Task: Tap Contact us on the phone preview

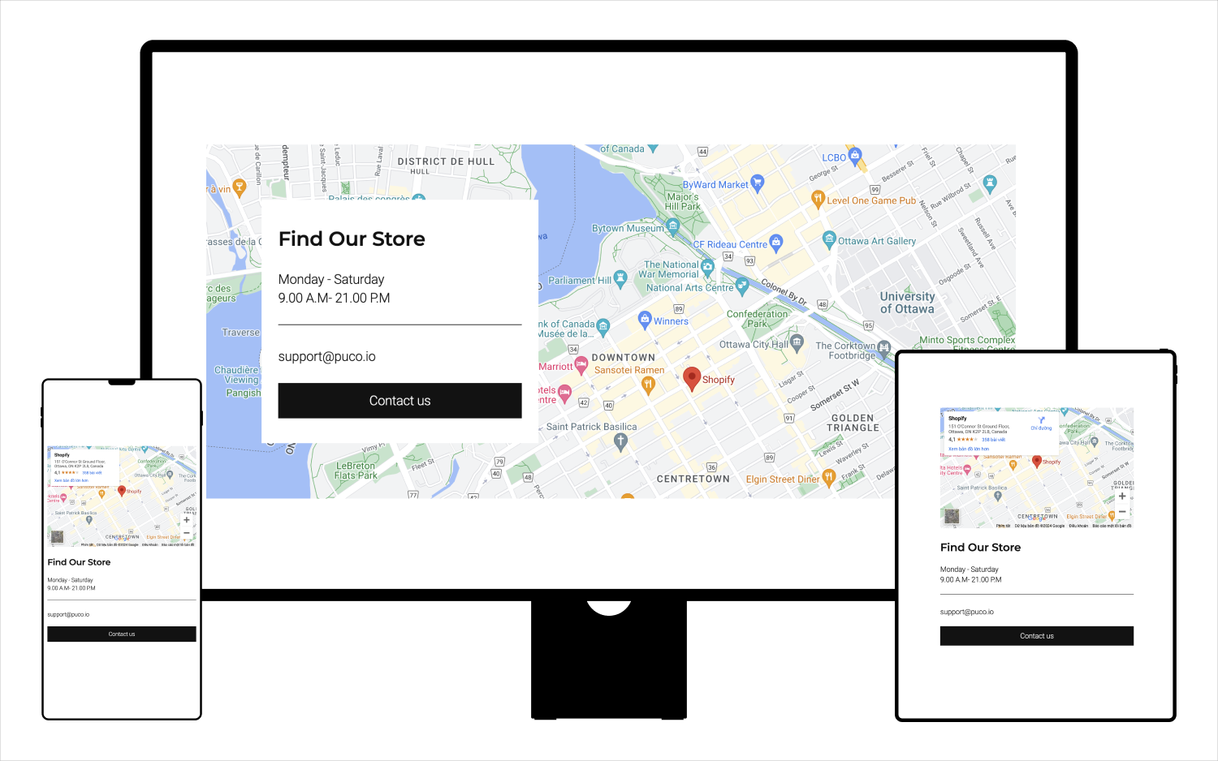Action: [122, 634]
